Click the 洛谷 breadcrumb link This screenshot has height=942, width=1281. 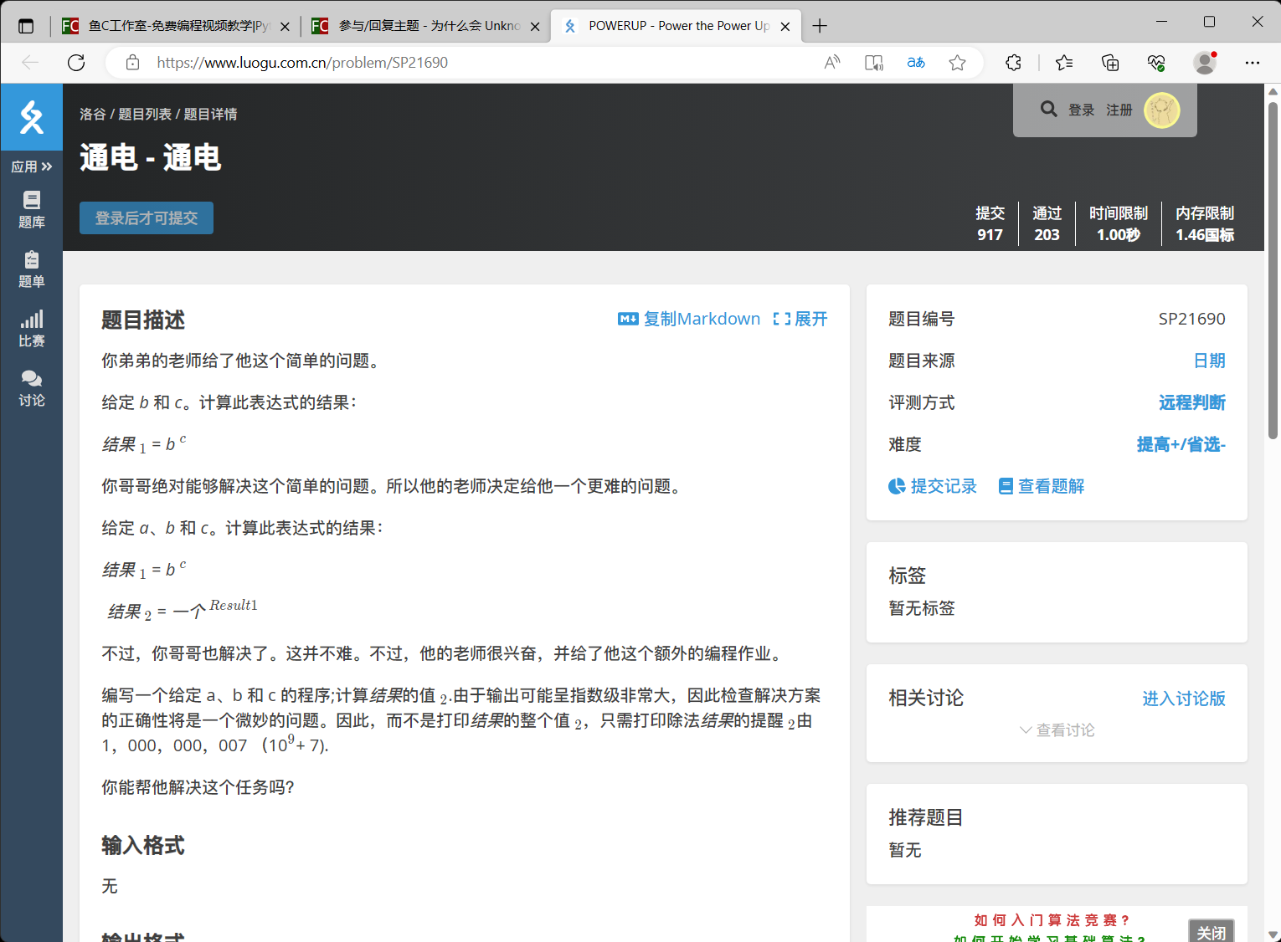coord(92,114)
